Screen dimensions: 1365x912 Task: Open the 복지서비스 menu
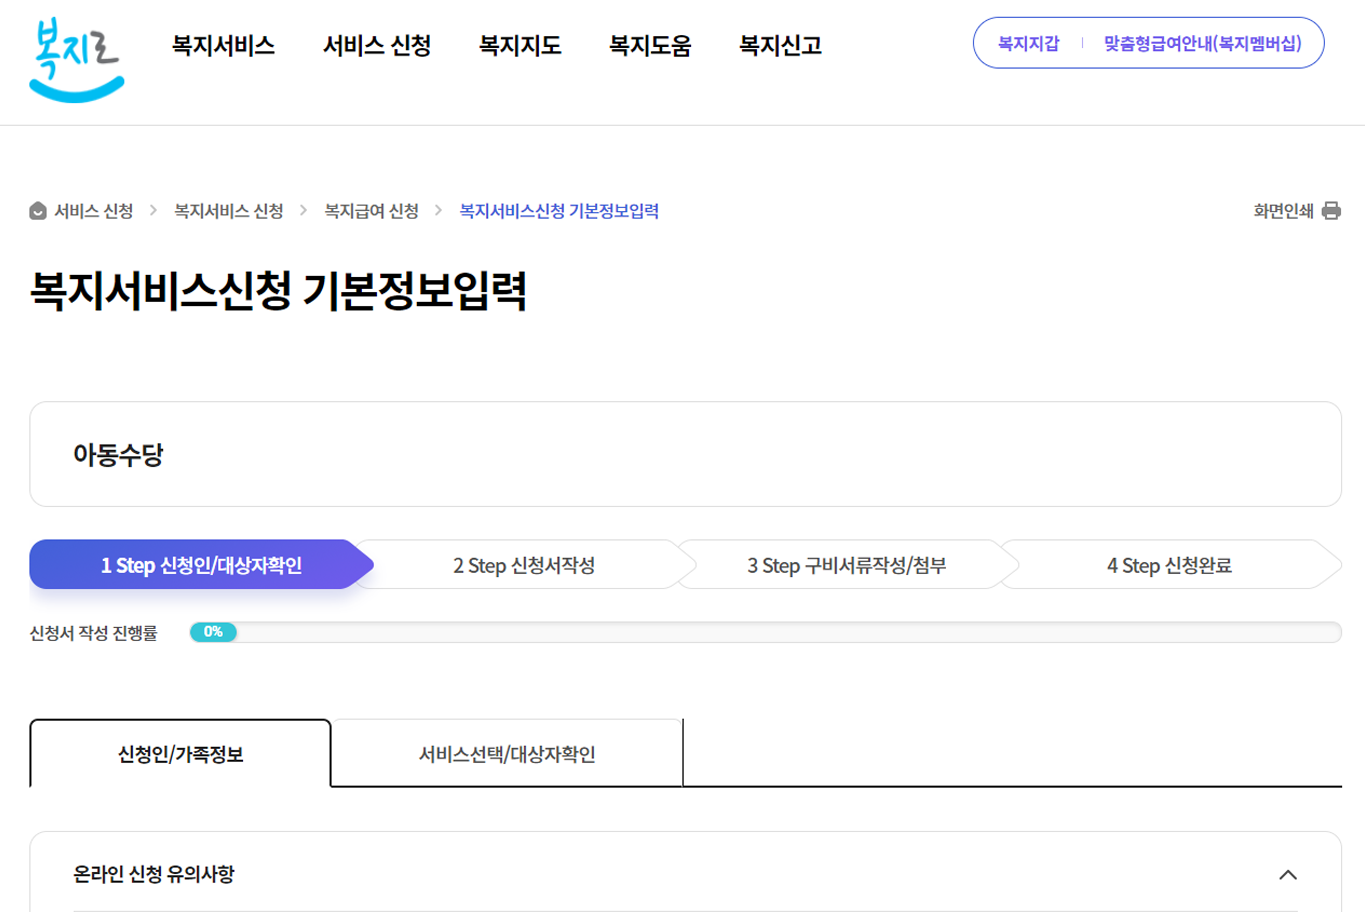coord(223,45)
